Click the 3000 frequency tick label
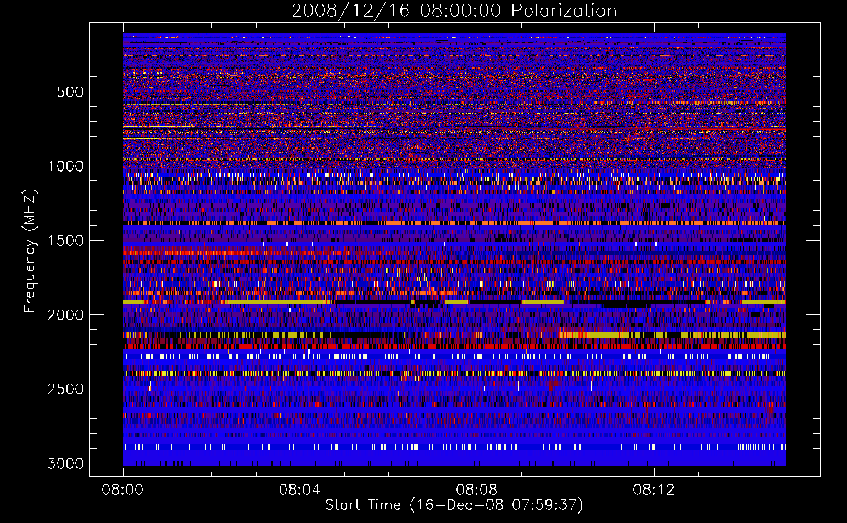Viewport: 847px width, 523px height. tap(66, 463)
